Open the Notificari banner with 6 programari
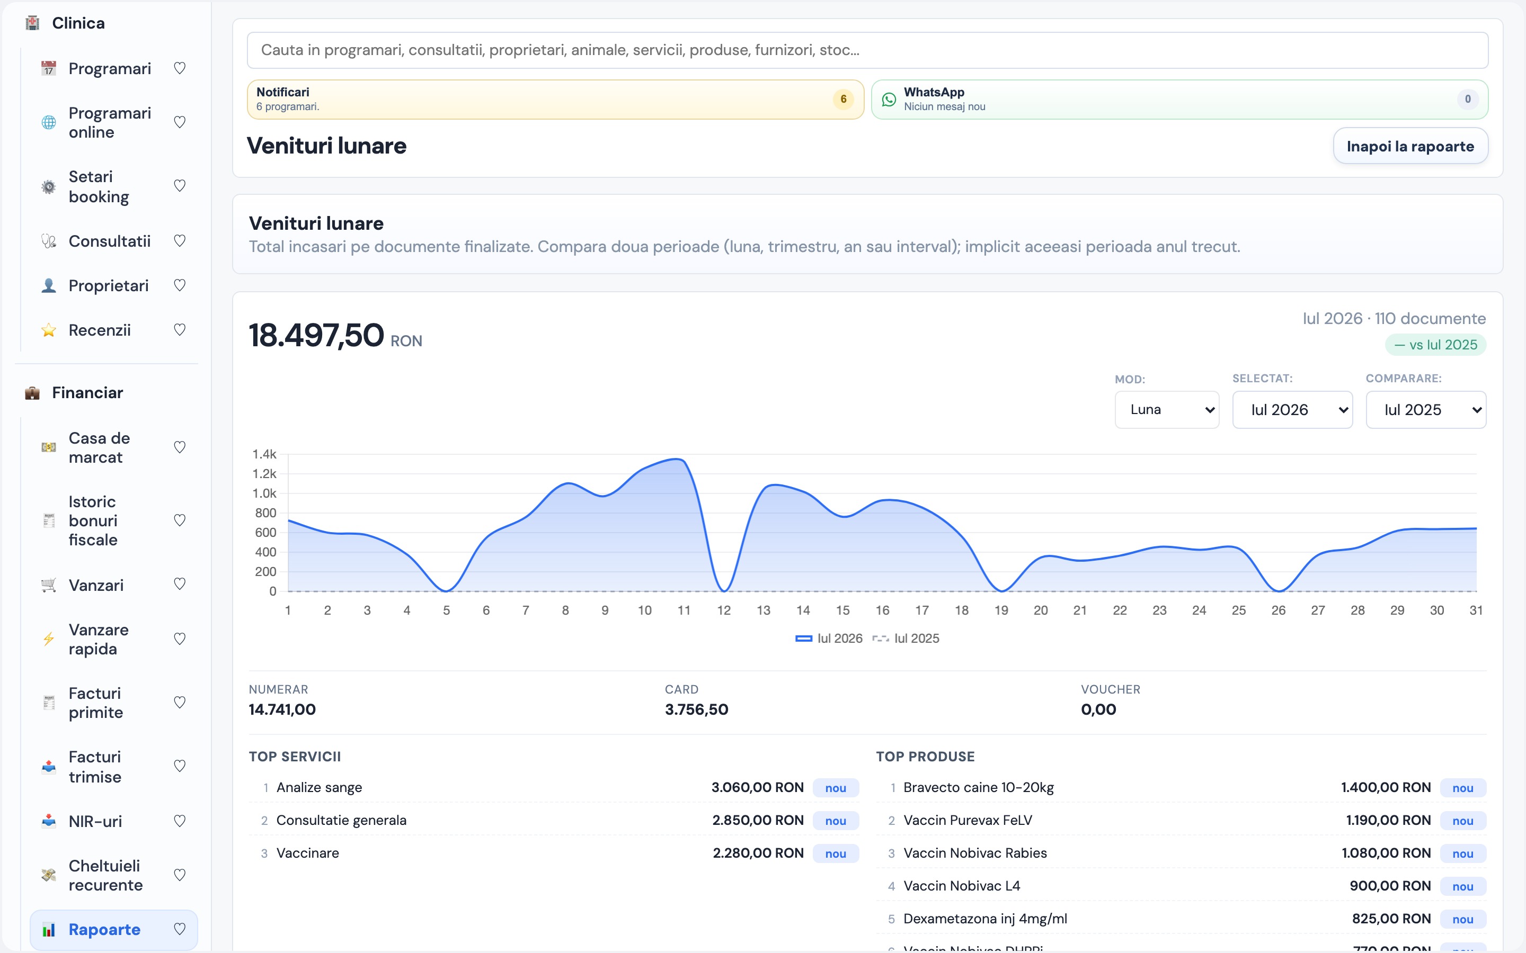Image resolution: width=1526 pixels, height=953 pixels. coord(555,100)
